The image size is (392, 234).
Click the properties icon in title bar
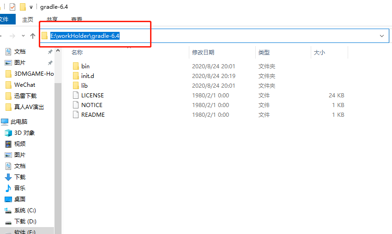[x=12, y=7]
